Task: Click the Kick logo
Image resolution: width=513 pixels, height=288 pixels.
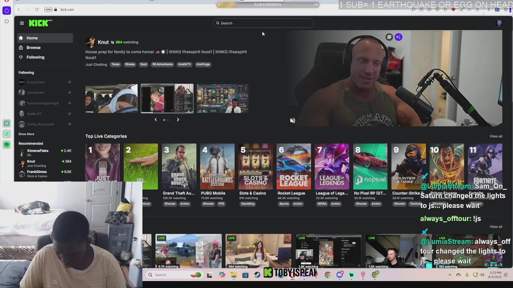Action: point(40,23)
